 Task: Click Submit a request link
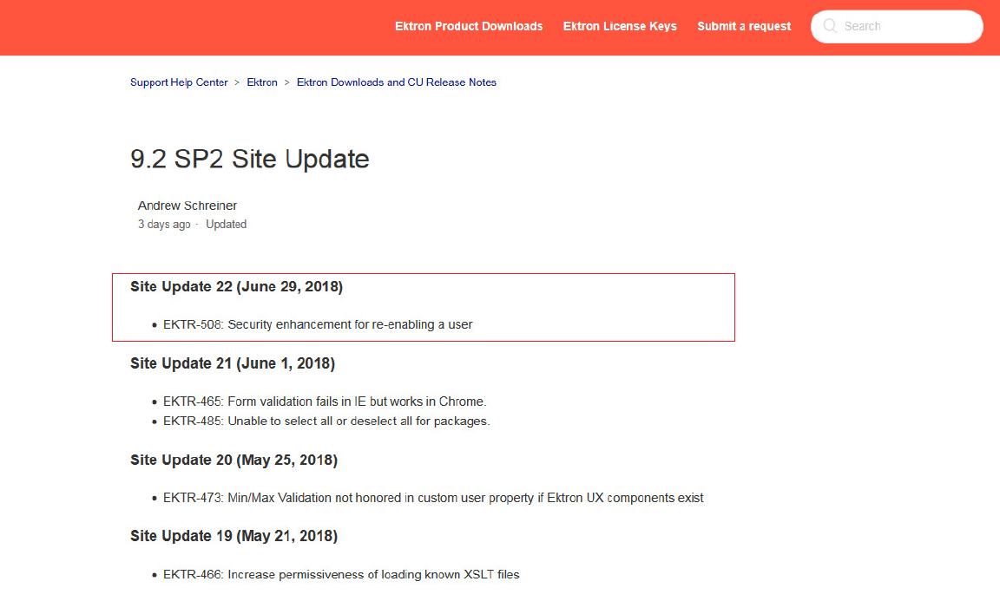[x=744, y=26]
